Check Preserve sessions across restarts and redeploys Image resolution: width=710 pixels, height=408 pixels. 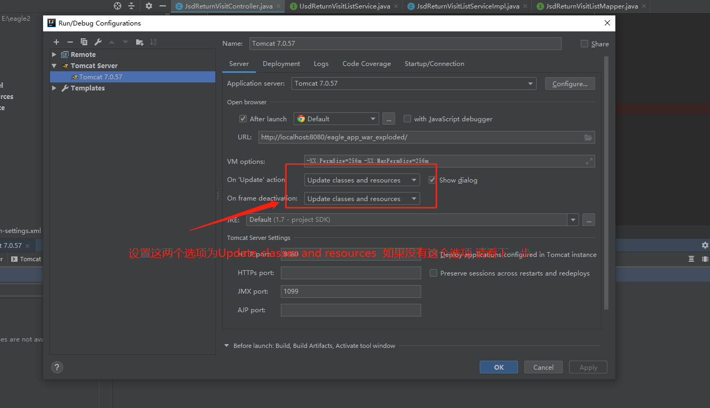point(433,273)
